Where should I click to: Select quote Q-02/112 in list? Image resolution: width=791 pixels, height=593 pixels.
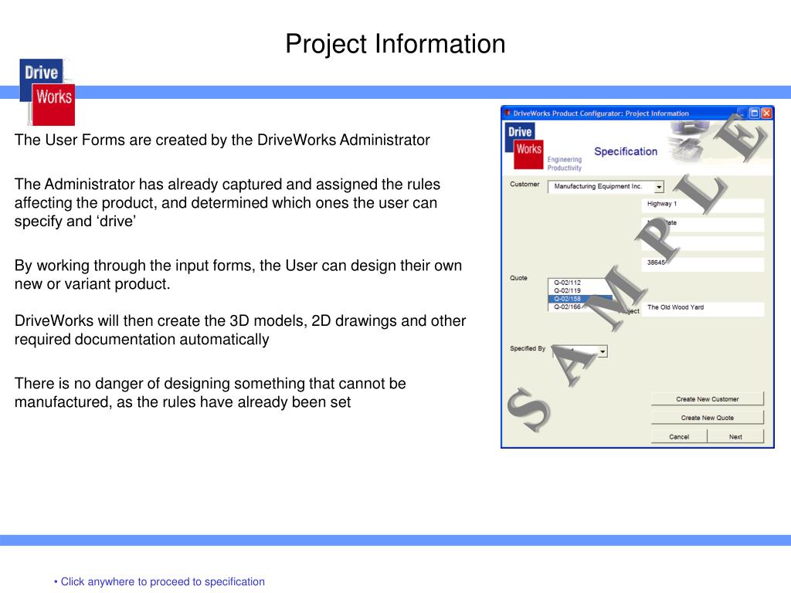tap(567, 283)
